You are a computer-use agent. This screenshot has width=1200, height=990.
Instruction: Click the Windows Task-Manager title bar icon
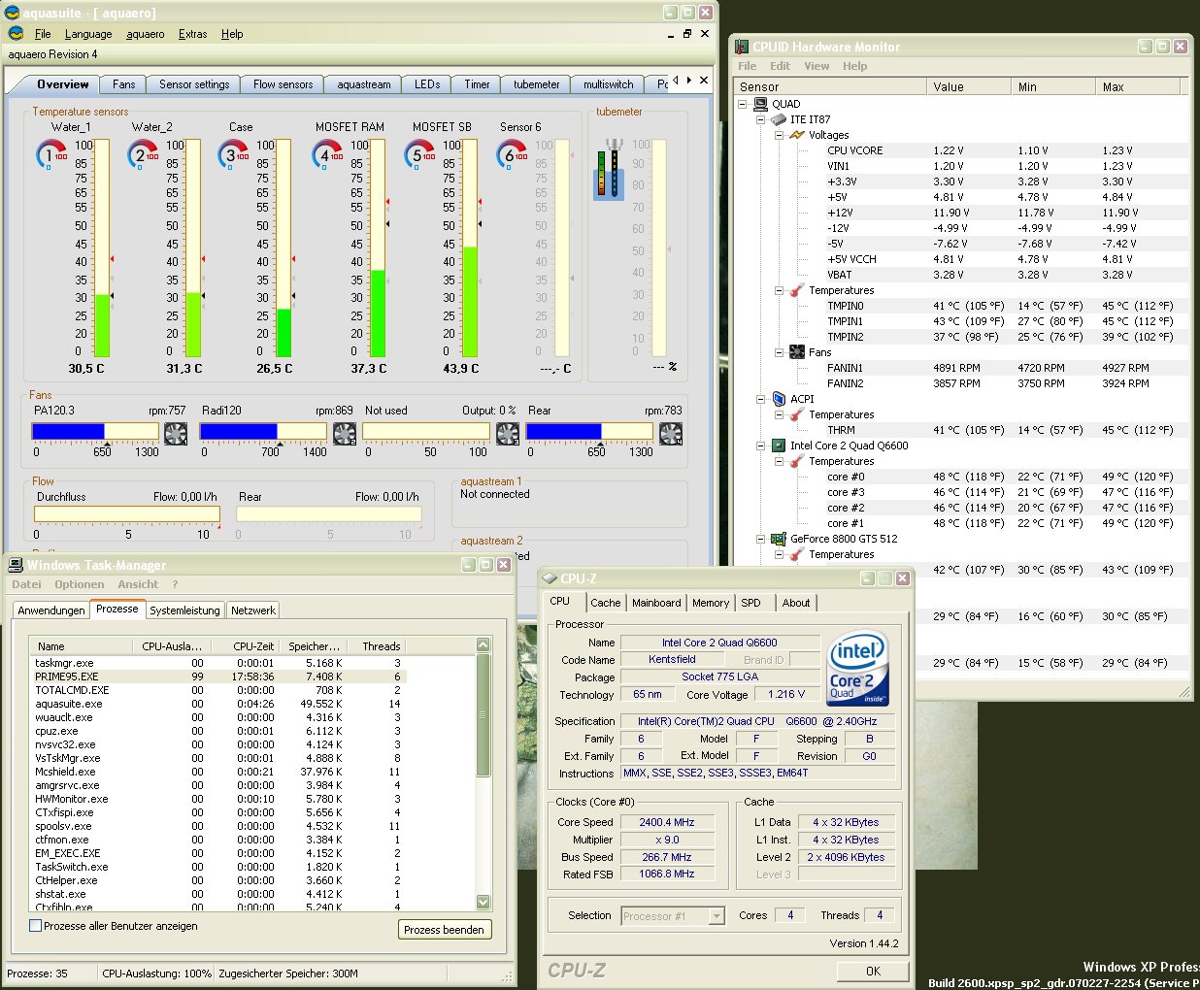[16, 565]
